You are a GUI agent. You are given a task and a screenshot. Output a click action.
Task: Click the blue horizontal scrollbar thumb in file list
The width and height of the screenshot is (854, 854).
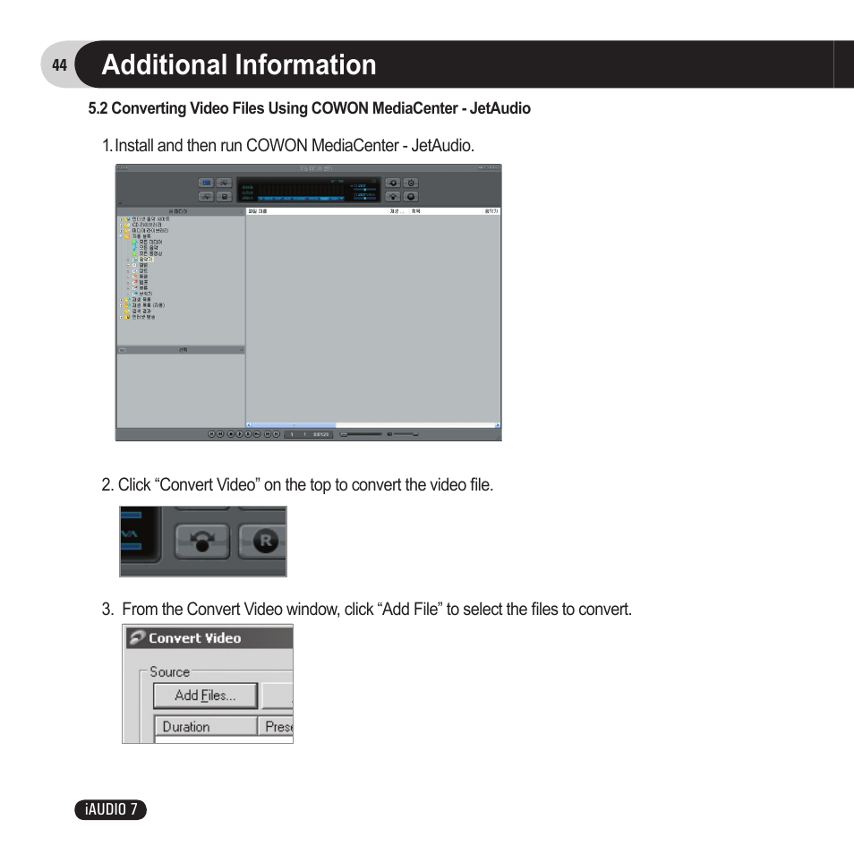(x=295, y=425)
